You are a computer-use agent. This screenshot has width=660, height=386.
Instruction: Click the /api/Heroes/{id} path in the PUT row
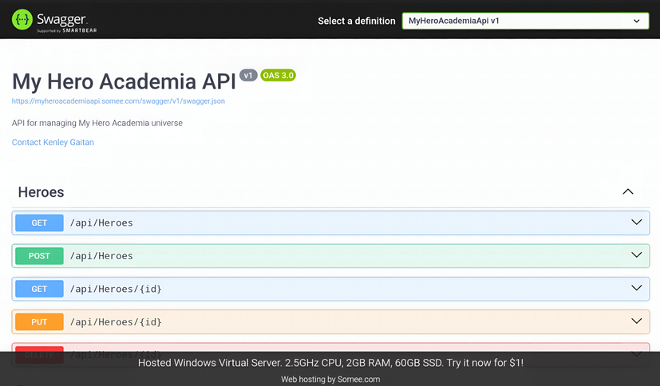[x=116, y=322]
